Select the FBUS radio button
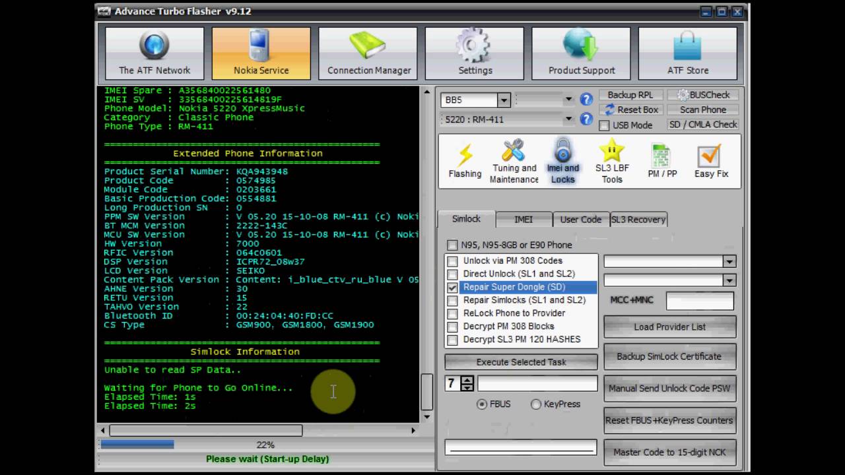Screen dimensions: 845x475 pyautogui.click(x=482, y=404)
